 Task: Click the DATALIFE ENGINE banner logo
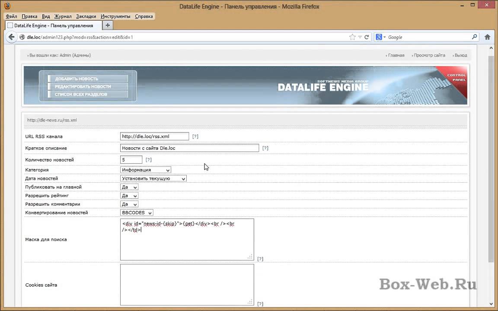coord(323,86)
